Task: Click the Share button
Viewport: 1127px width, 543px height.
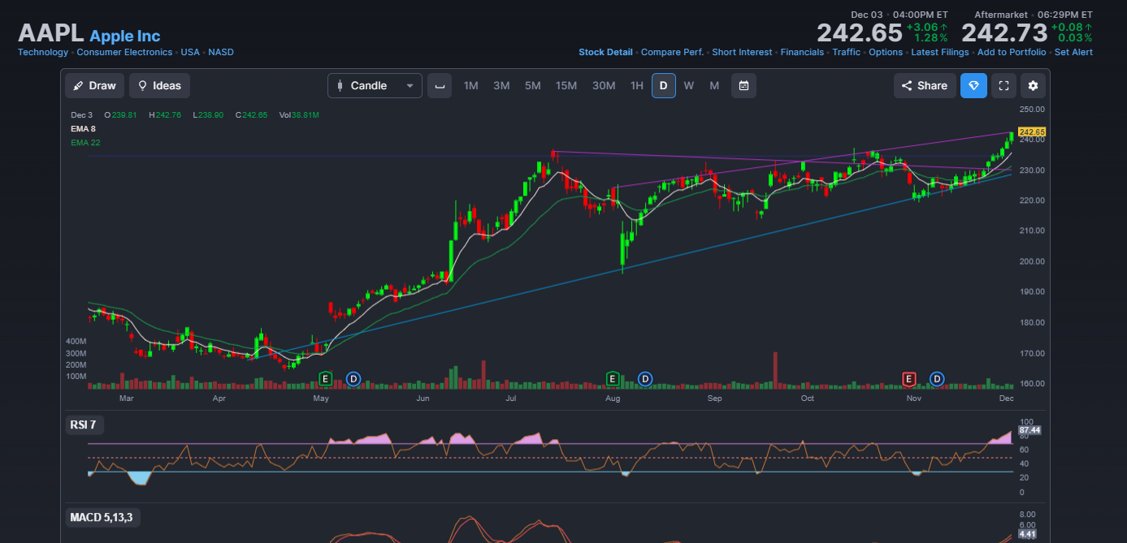Action: point(925,85)
